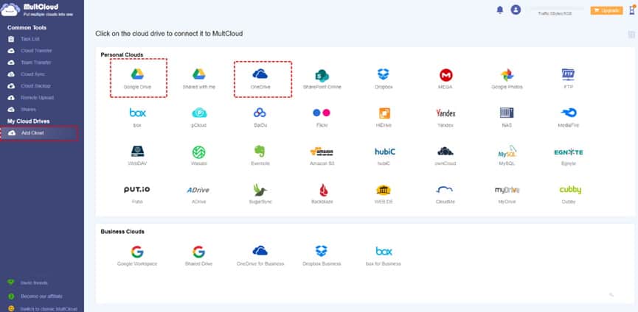Choose pCloud drive
Image resolution: width=638 pixels, height=312 pixels.
pos(199,117)
